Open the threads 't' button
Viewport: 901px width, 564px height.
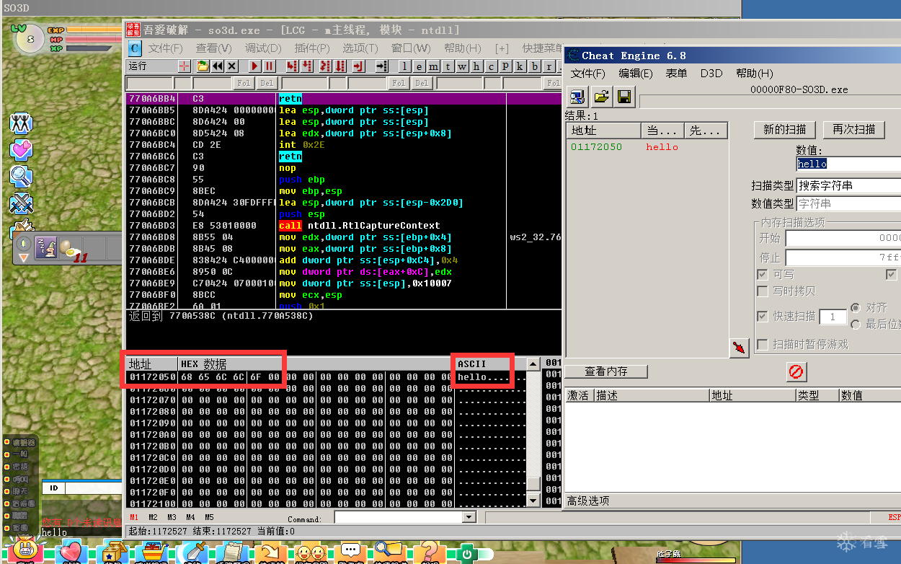448,66
